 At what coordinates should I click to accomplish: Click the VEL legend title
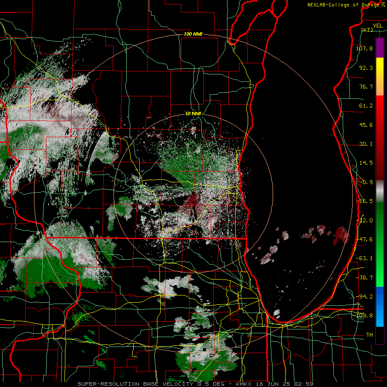pyautogui.click(x=378, y=26)
